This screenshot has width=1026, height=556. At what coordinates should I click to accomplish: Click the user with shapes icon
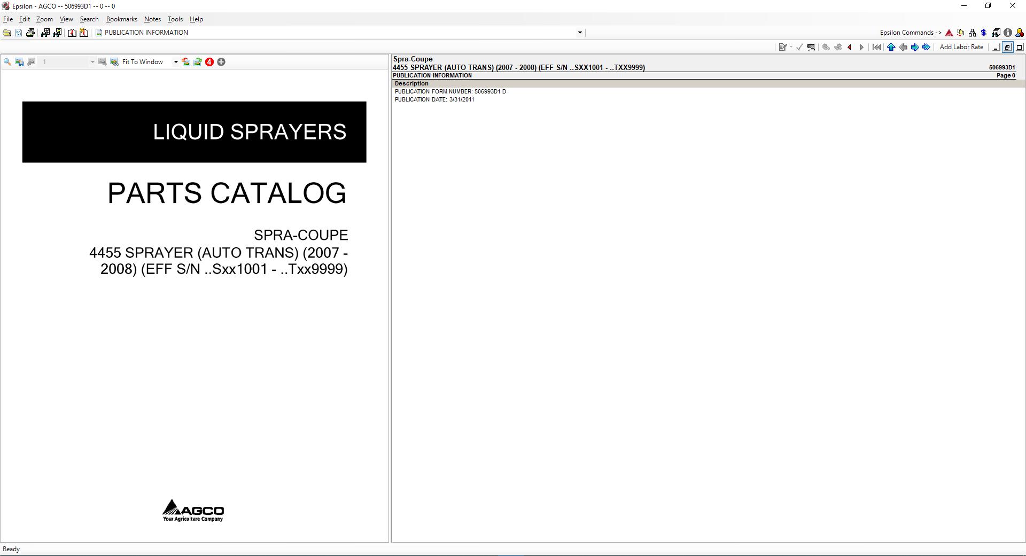(1020, 33)
